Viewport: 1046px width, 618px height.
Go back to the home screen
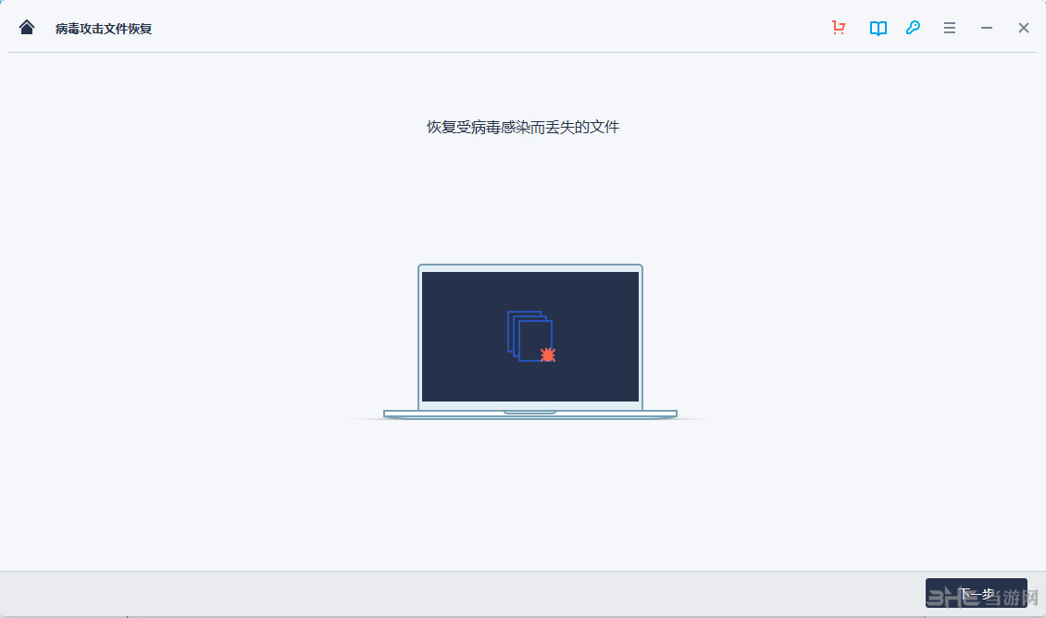tap(27, 28)
